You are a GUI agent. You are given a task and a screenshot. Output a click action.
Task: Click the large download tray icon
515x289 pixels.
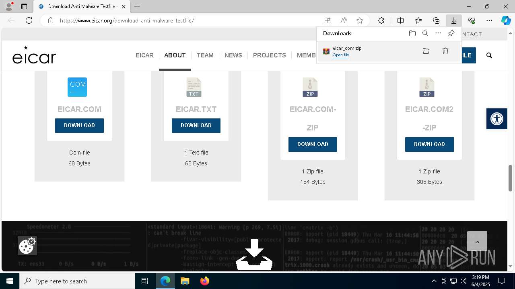[254, 254]
